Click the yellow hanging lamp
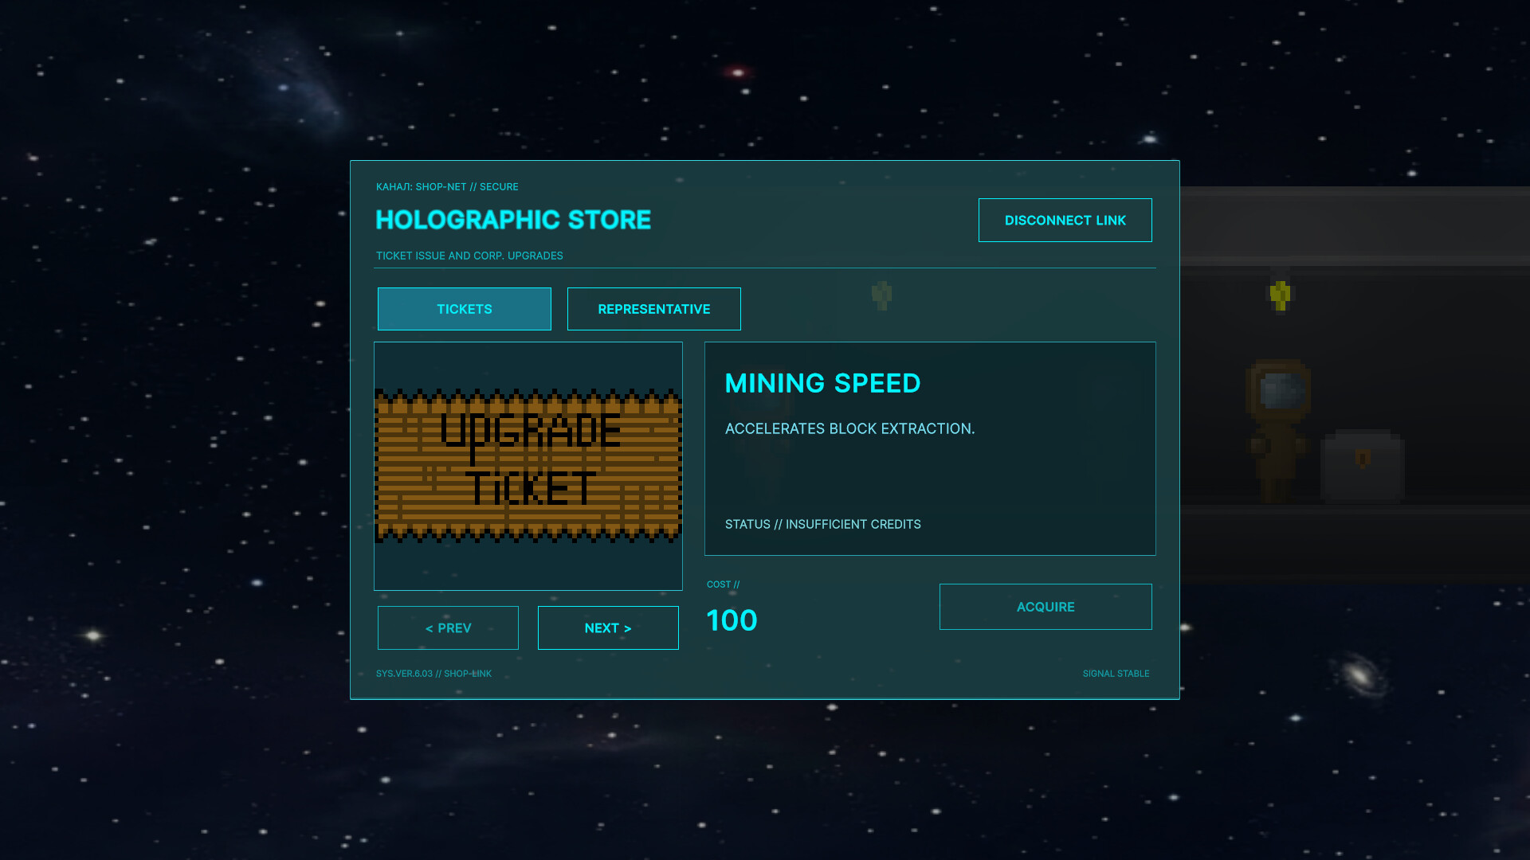This screenshot has width=1530, height=860. point(1281,295)
